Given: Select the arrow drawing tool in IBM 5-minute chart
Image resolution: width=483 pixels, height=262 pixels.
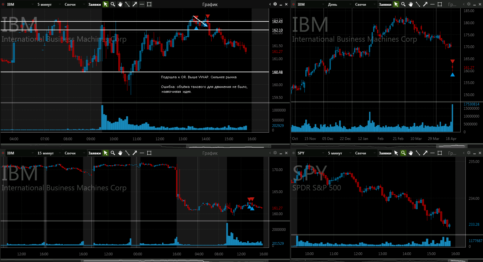Looking at the screenshot, I should tap(135, 4).
